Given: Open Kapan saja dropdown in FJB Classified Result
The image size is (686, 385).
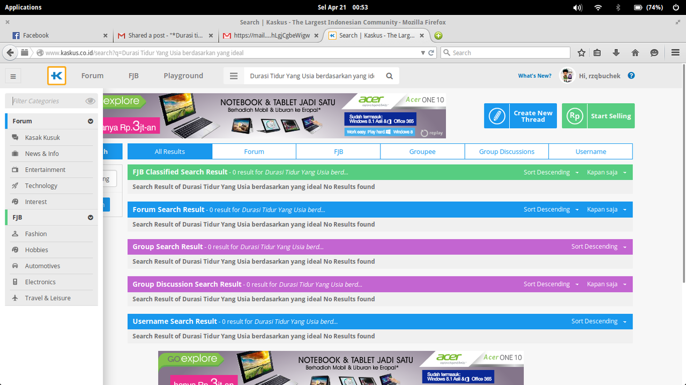Looking at the screenshot, I should pos(607,172).
